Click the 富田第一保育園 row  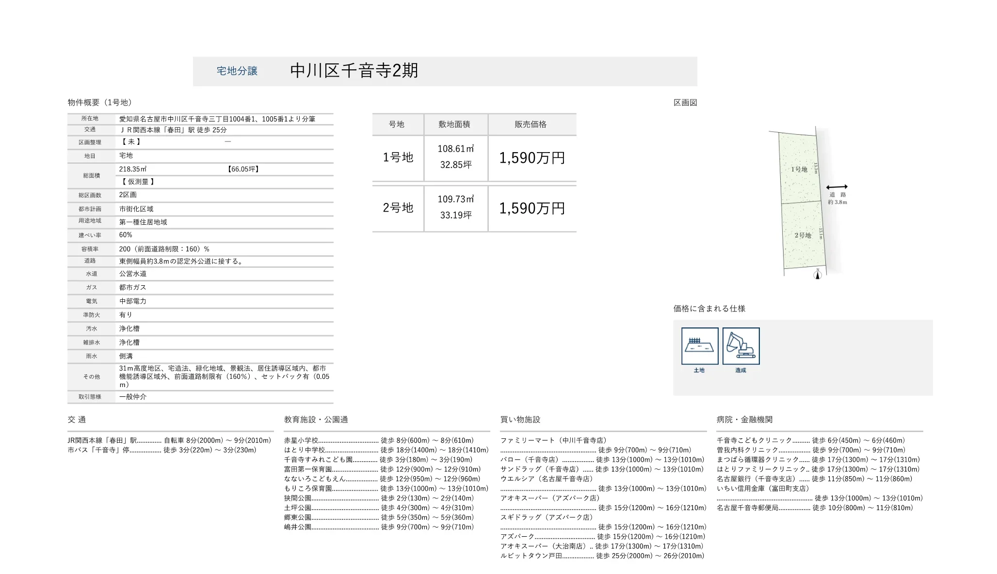coord(383,469)
